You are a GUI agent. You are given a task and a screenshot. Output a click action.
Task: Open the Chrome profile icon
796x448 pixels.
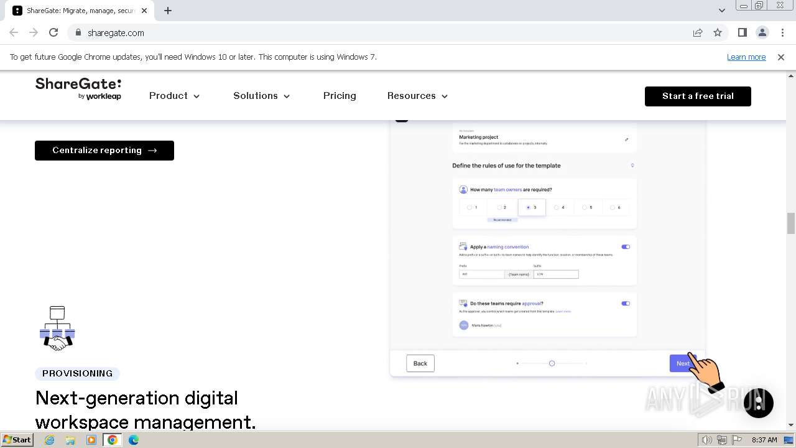(x=762, y=32)
